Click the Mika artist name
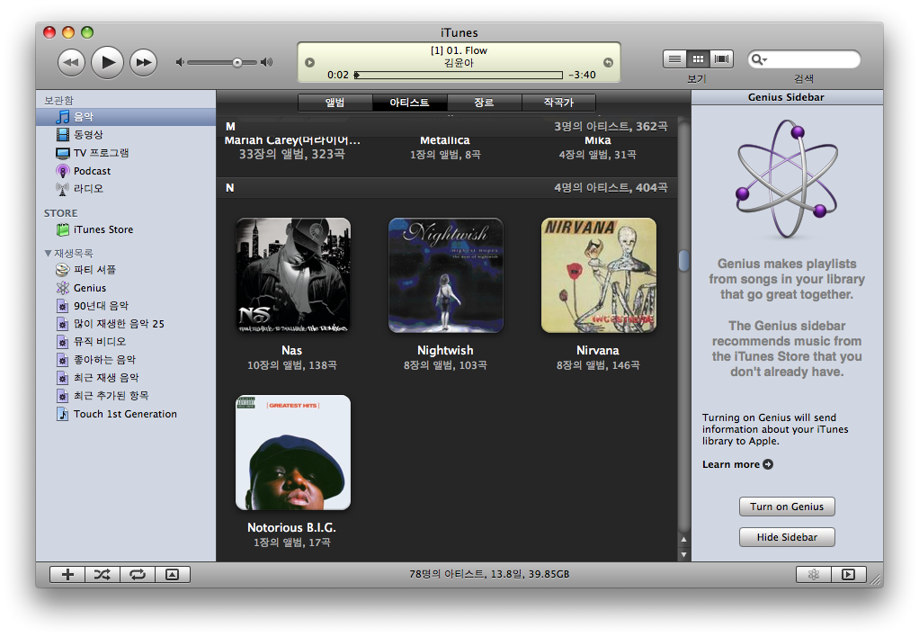919x637 pixels. pos(598,140)
